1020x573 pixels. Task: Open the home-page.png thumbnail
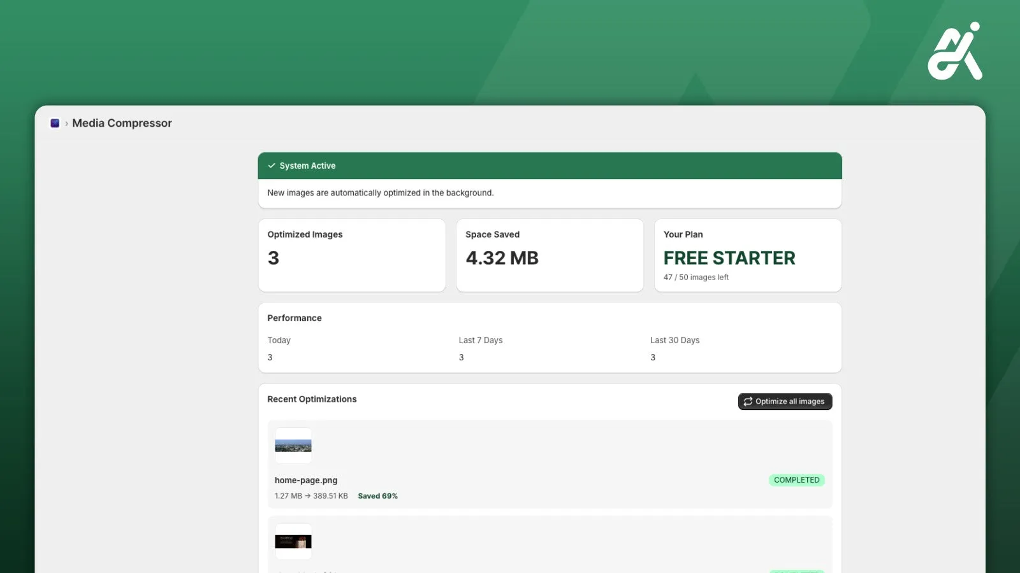click(x=293, y=446)
